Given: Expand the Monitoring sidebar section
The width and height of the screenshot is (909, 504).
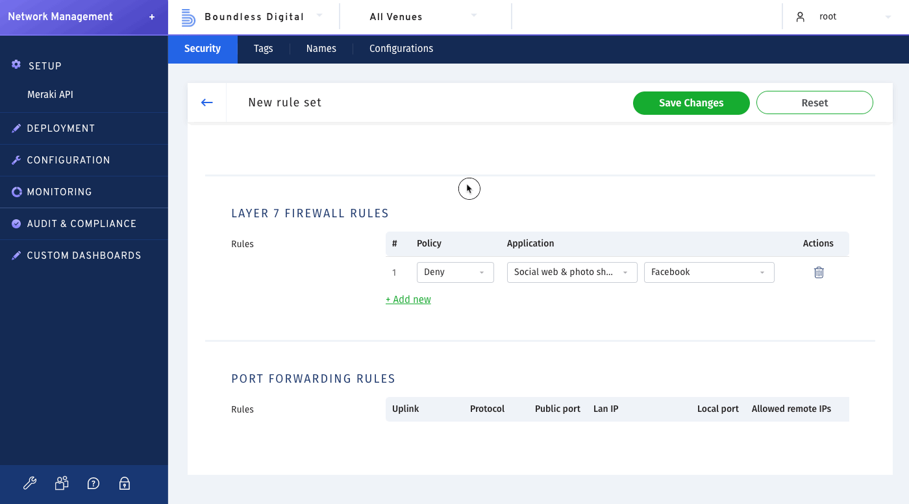Looking at the screenshot, I should pyautogui.click(x=59, y=192).
